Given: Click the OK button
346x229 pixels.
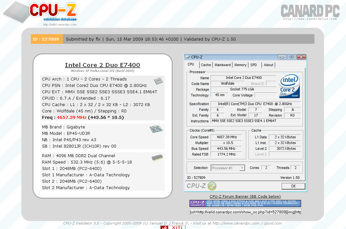Looking at the screenshot, I should coord(293,186).
